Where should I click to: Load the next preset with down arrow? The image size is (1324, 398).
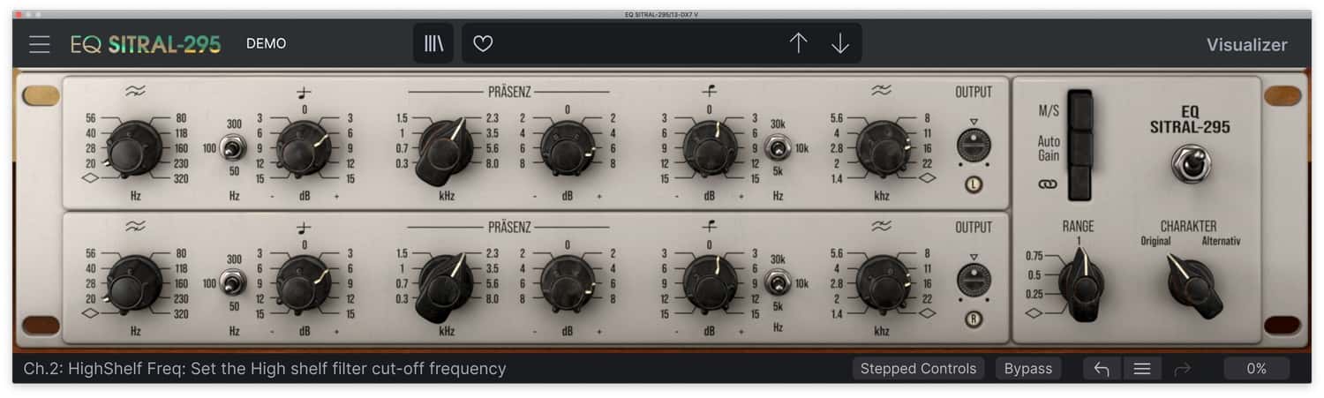840,43
